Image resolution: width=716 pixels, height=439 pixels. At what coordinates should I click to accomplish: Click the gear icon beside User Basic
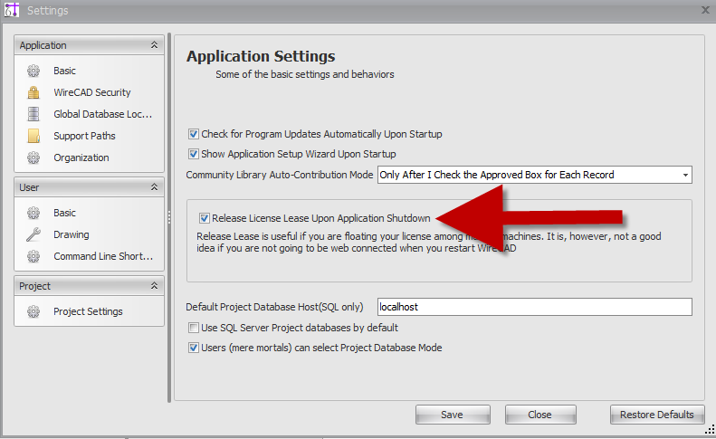pos(33,213)
